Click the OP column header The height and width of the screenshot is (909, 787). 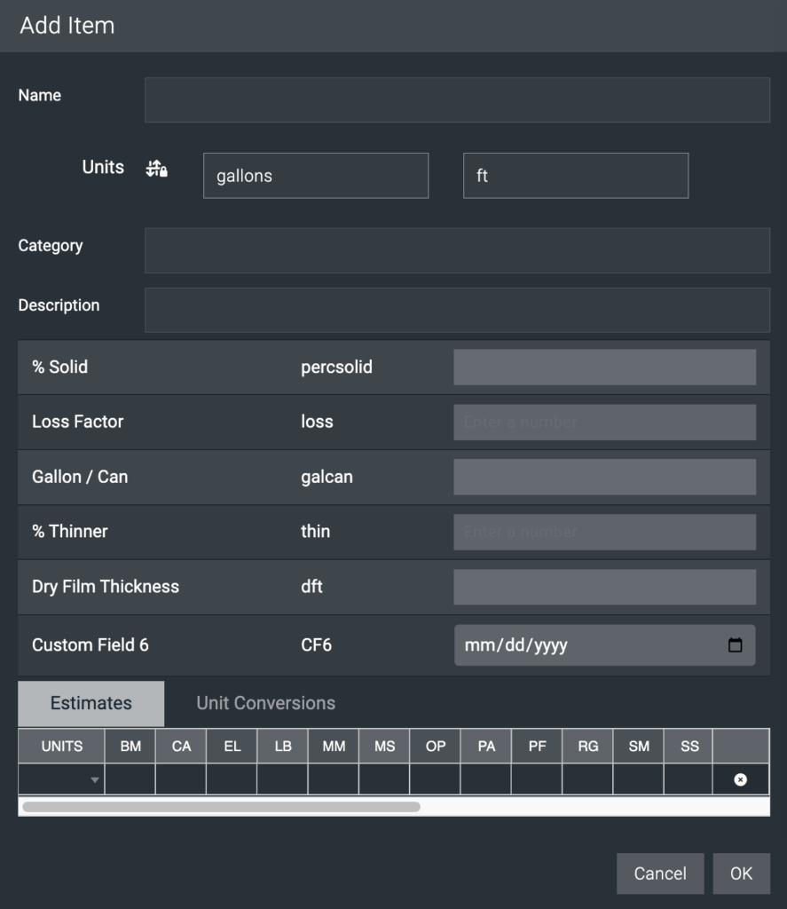pyautogui.click(x=436, y=746)
